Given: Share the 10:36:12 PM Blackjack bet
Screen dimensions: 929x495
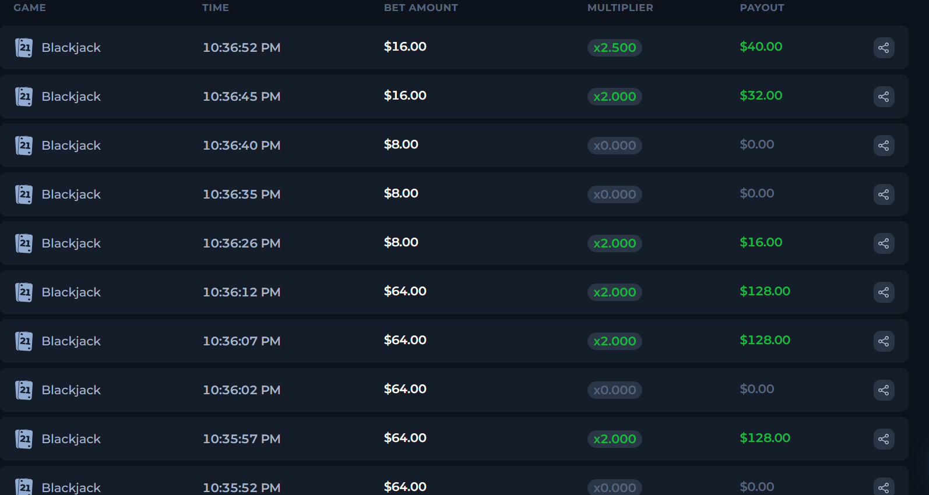Looking at the screenshot, I should point(884,292).
